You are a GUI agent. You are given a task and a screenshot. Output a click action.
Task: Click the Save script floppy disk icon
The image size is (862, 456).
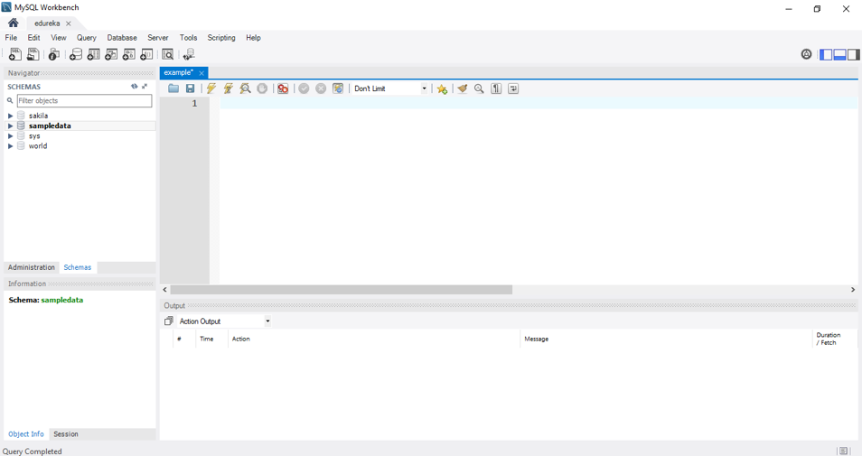[x=191, y=88]
